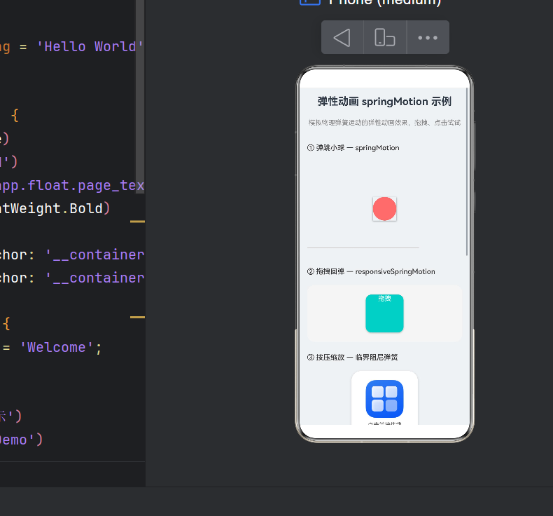Click the phone device icon beside the profile name
The image size is (553, 516).
pyautogui.click(x=310, y=3)
